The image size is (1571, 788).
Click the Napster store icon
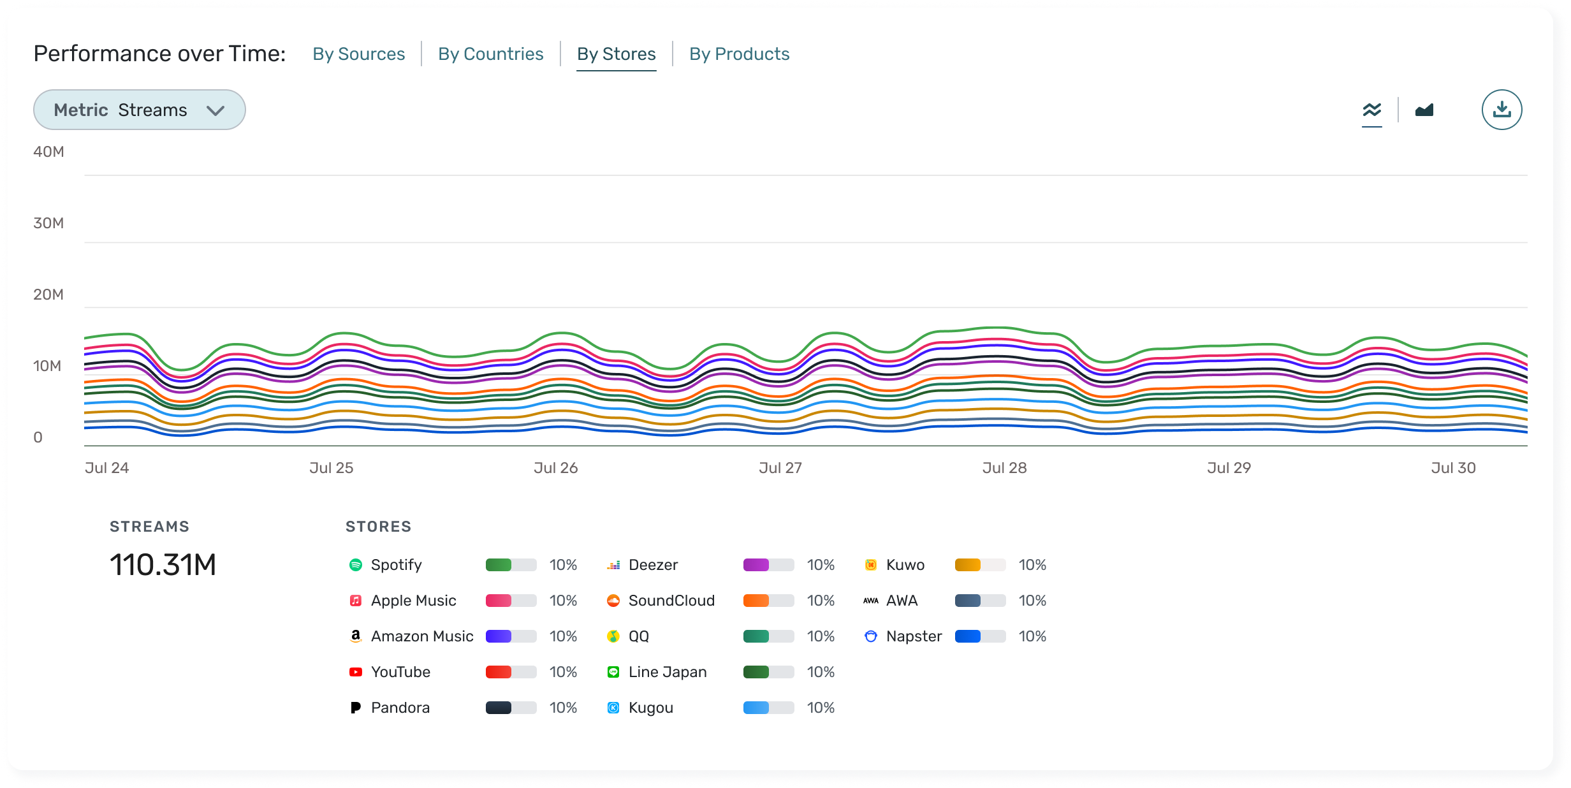click(x=871, y=636)
